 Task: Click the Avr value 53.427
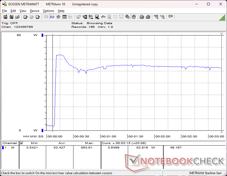(59, 147)
